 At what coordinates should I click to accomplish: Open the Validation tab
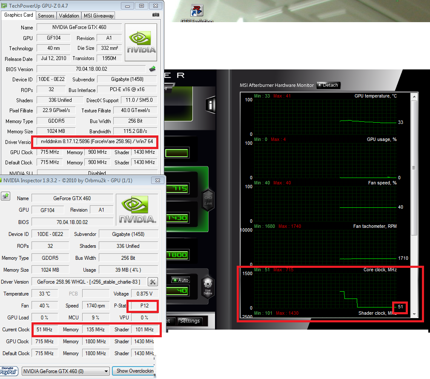(69, 16)
